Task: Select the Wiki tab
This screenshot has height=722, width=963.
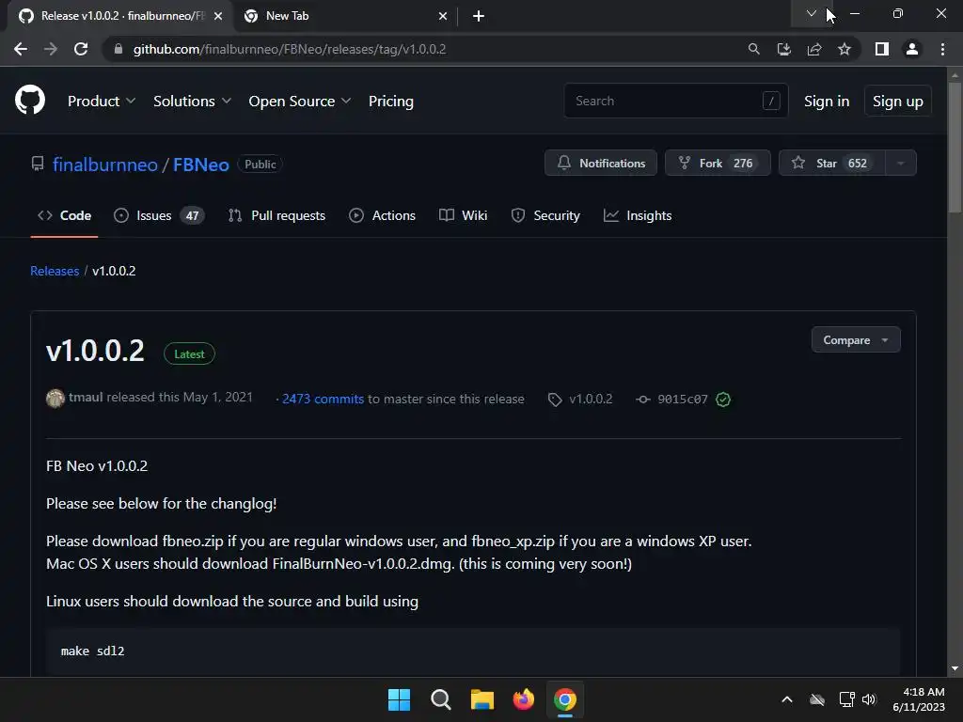Action: click(463, 215)
